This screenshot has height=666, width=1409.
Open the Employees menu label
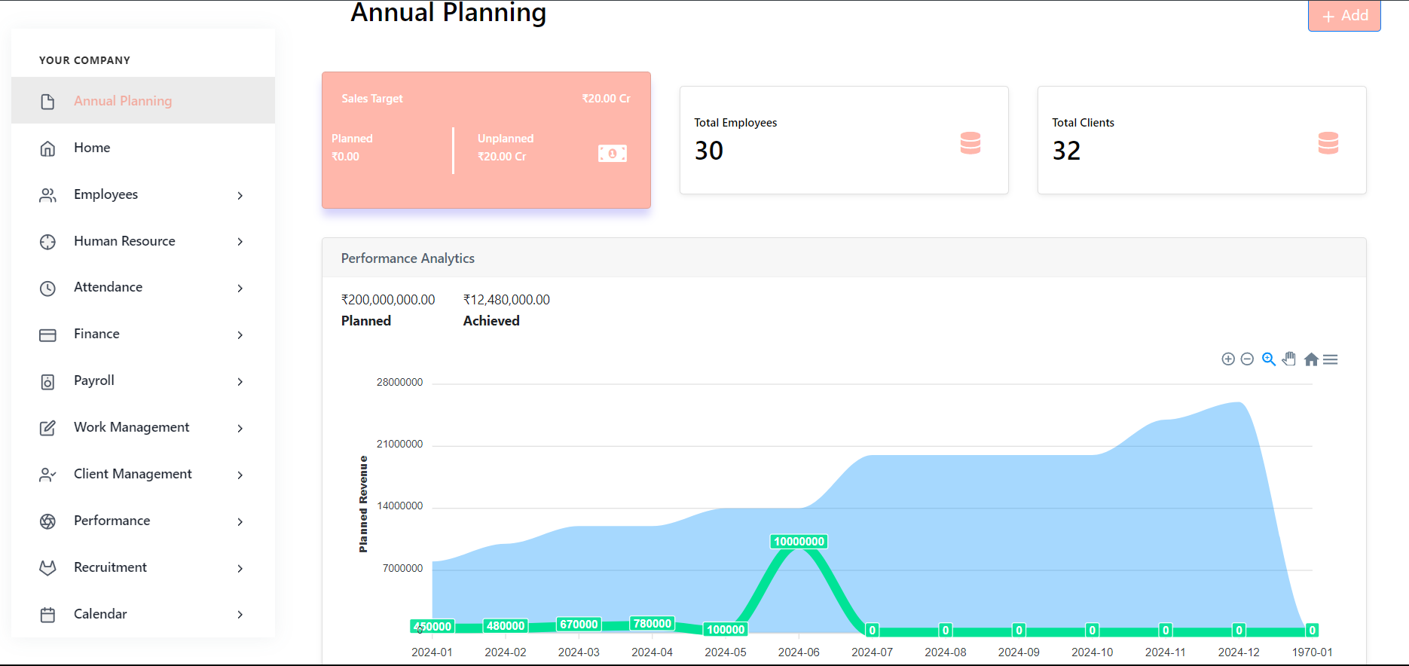(x=105, y=194)
